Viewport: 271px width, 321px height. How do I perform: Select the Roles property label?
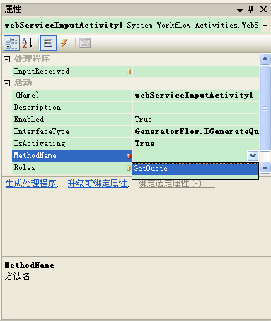pos(25,168)
